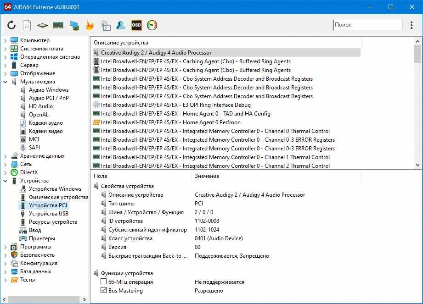
Task: Select Устройства Windows tree item
Action: pyautogui.click(x=55, y=189)
